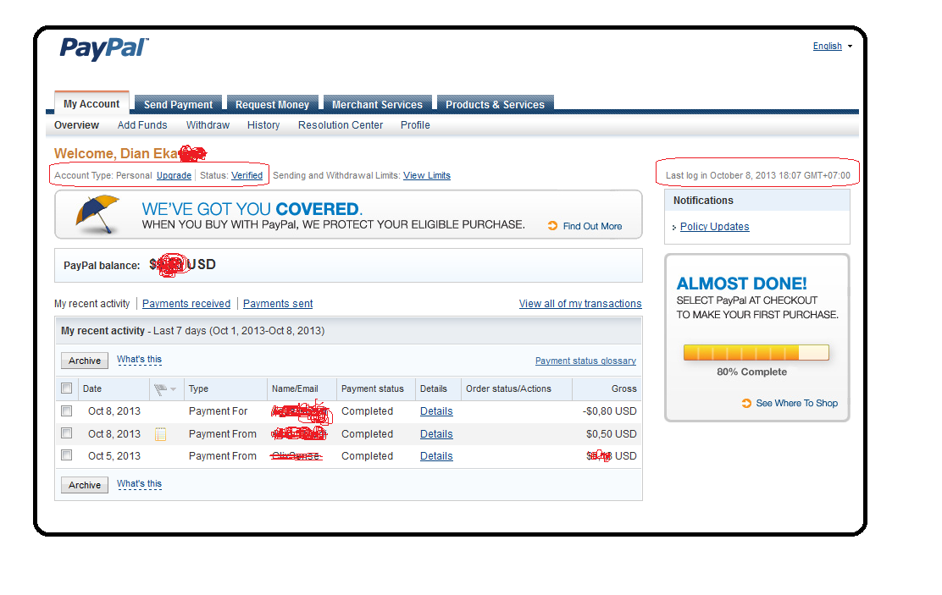
Task: Click the note icon in the Payment From Oct 8 row
Action: [x=160, y=433]
